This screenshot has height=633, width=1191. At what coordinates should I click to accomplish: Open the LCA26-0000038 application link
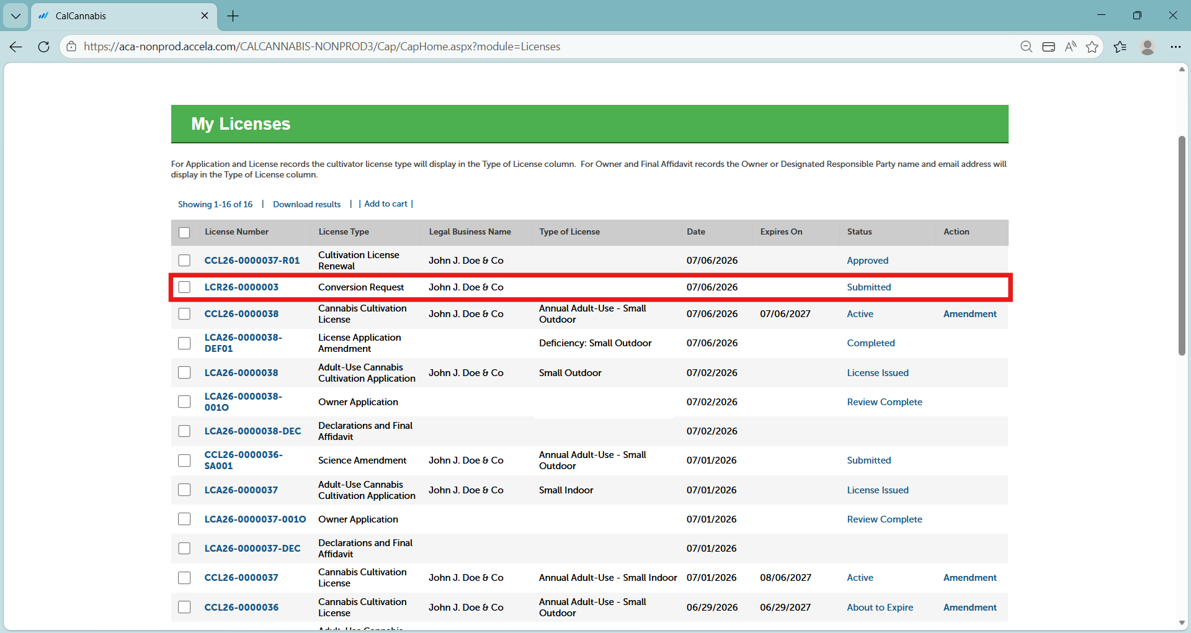tap(241, 373)
